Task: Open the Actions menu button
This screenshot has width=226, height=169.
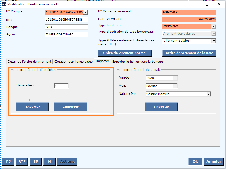Action: click(x=67, y=162)
